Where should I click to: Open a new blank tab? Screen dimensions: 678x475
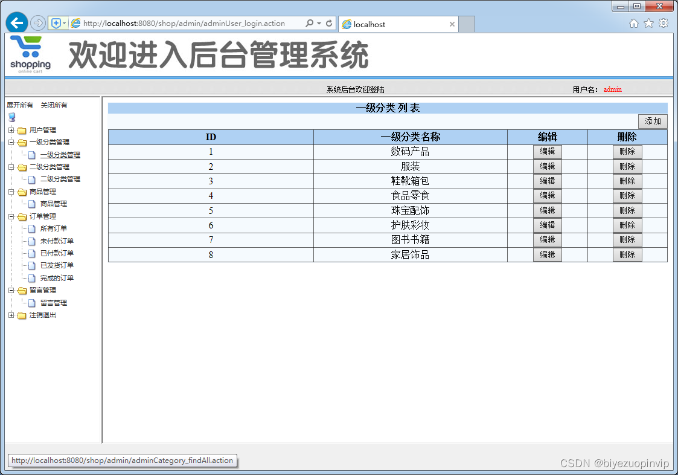click(467, 24)
